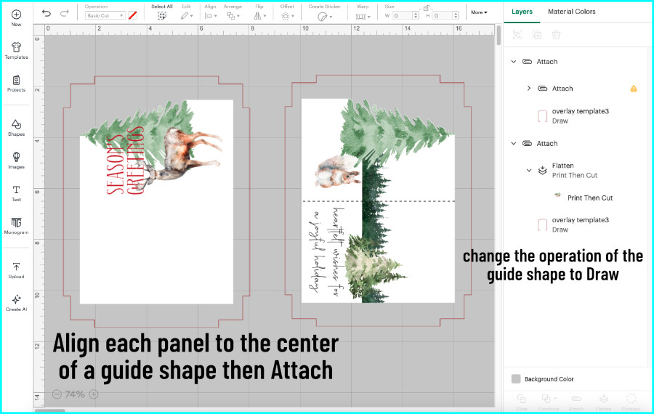Viewport: 654px width, 414px height.
Task: Click the width size input field
Action: tap(402, 15)
